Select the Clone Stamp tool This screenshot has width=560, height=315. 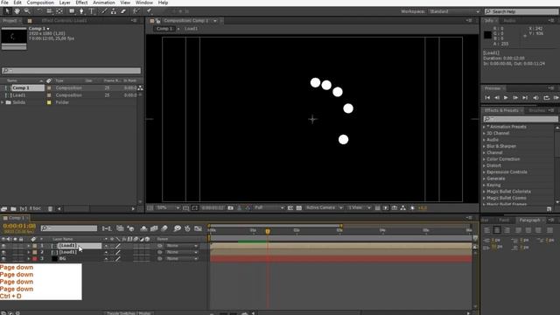pyautogui.click(x=114, y=11)
